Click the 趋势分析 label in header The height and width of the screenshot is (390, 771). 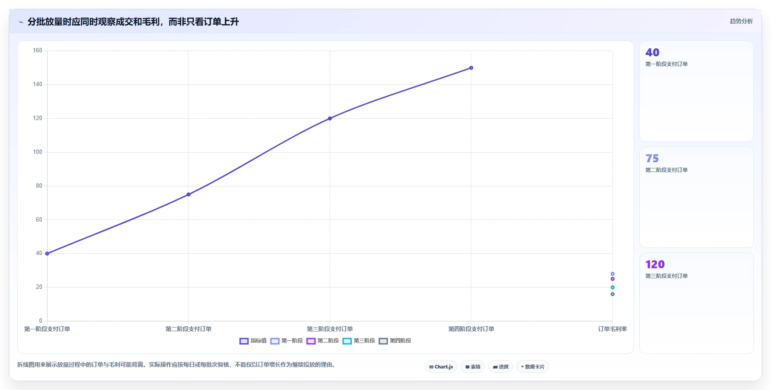tap(741, 21)
